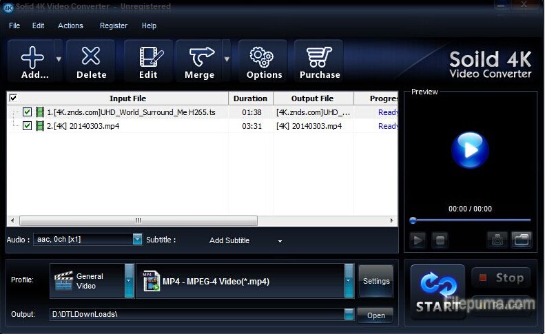Open the Register menu
This screenshot has height=334, width=545.
114,25
